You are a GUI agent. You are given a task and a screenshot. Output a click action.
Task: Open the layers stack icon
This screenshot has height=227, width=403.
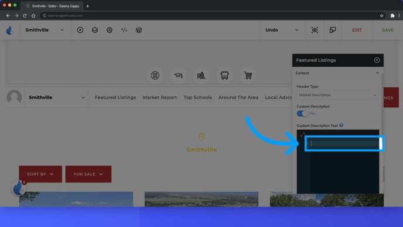point(95,30)
